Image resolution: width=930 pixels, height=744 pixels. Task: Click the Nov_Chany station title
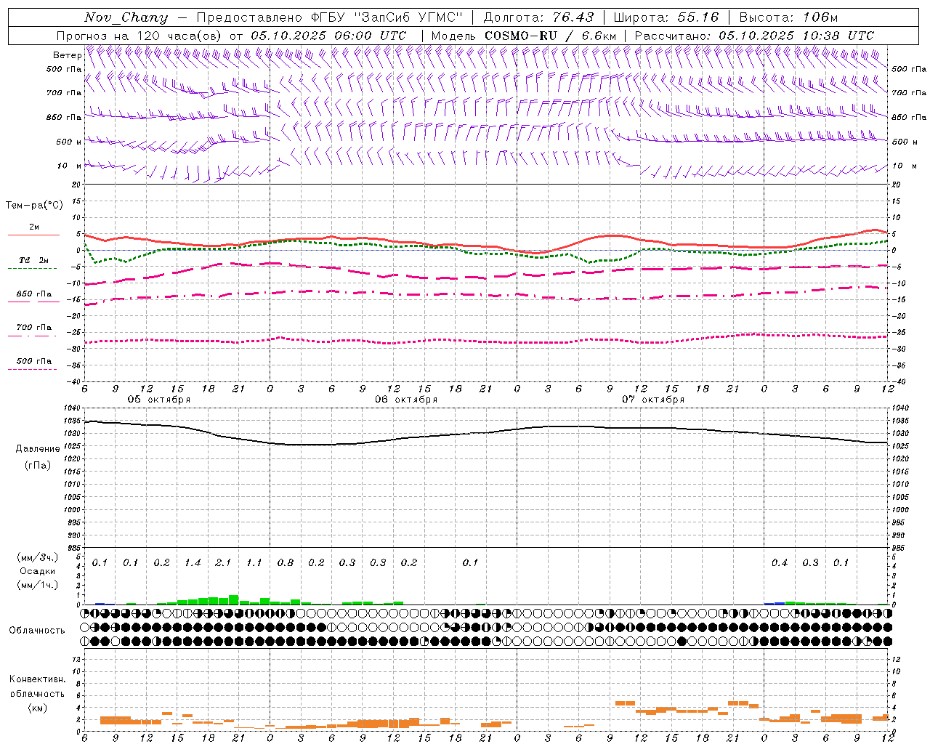[126, 17]
